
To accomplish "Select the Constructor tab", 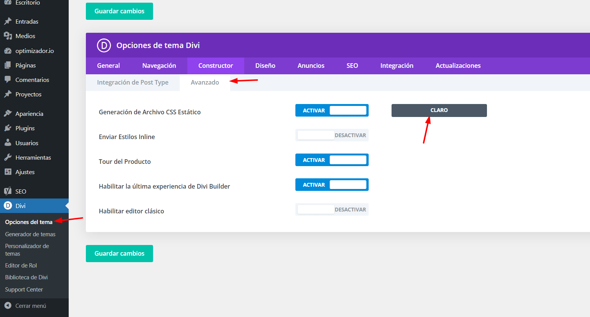I will (x=216, y=66).
